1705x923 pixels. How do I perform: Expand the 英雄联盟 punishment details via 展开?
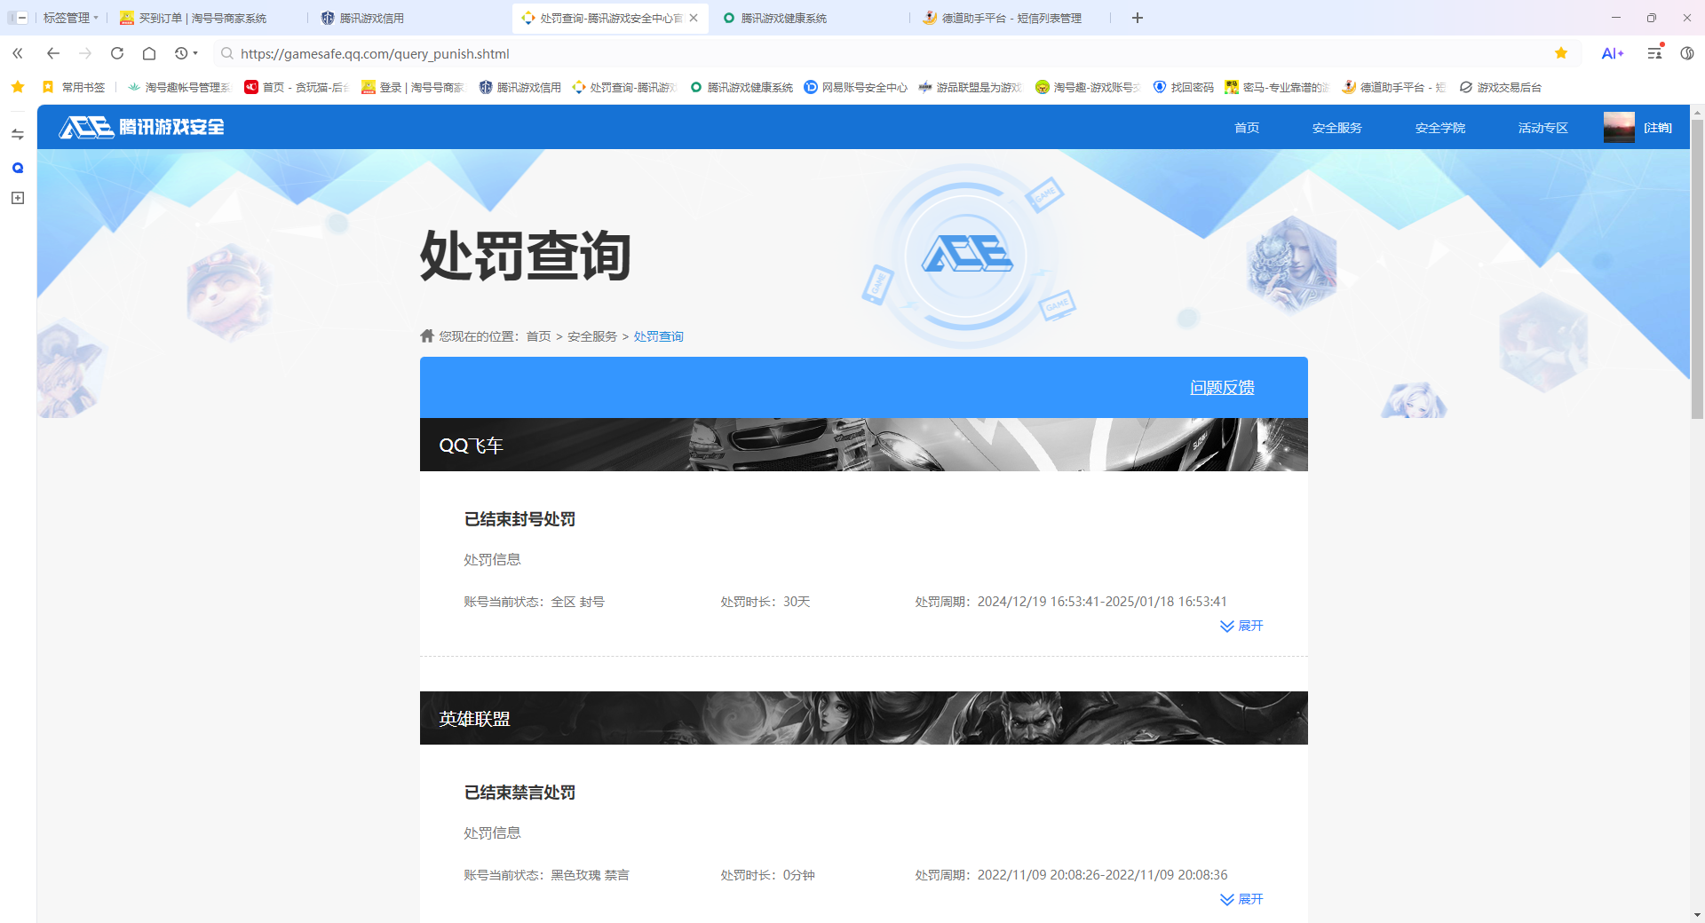click(1242, 899)
